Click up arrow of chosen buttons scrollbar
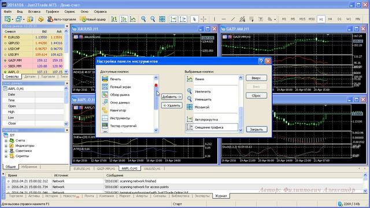Image resolution: width=370 pixels, height=208 pixels. click(x=240, y=77)
